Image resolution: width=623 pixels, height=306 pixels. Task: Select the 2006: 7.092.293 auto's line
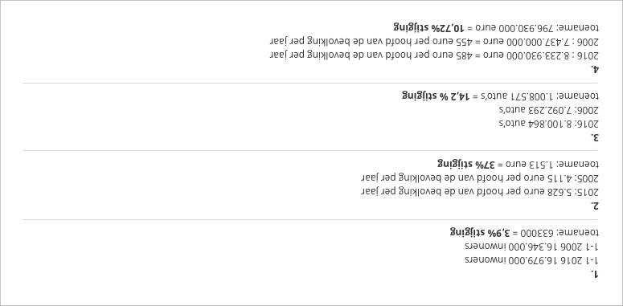549,110
